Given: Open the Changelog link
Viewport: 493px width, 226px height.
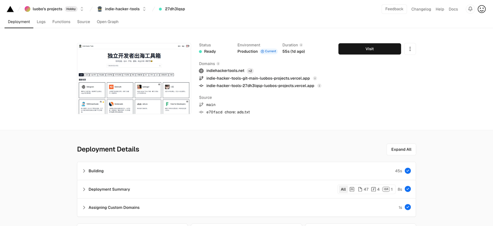Looking at the screenshot, I should tap(421, 9).
